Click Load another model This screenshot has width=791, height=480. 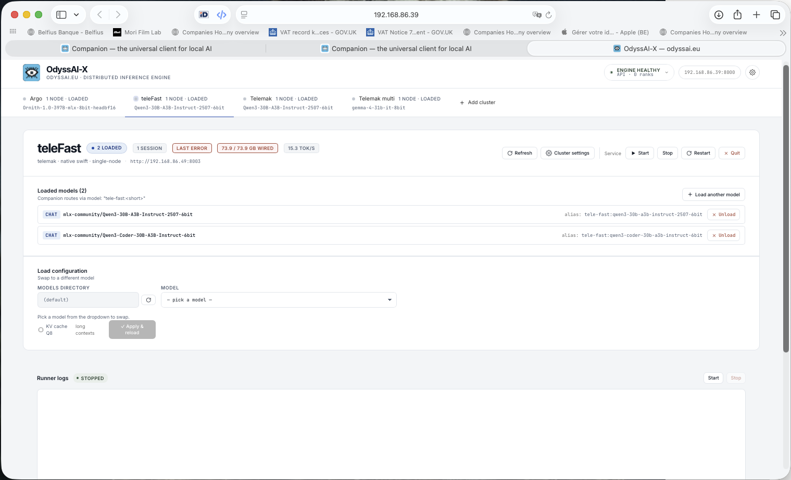point(713,195)
